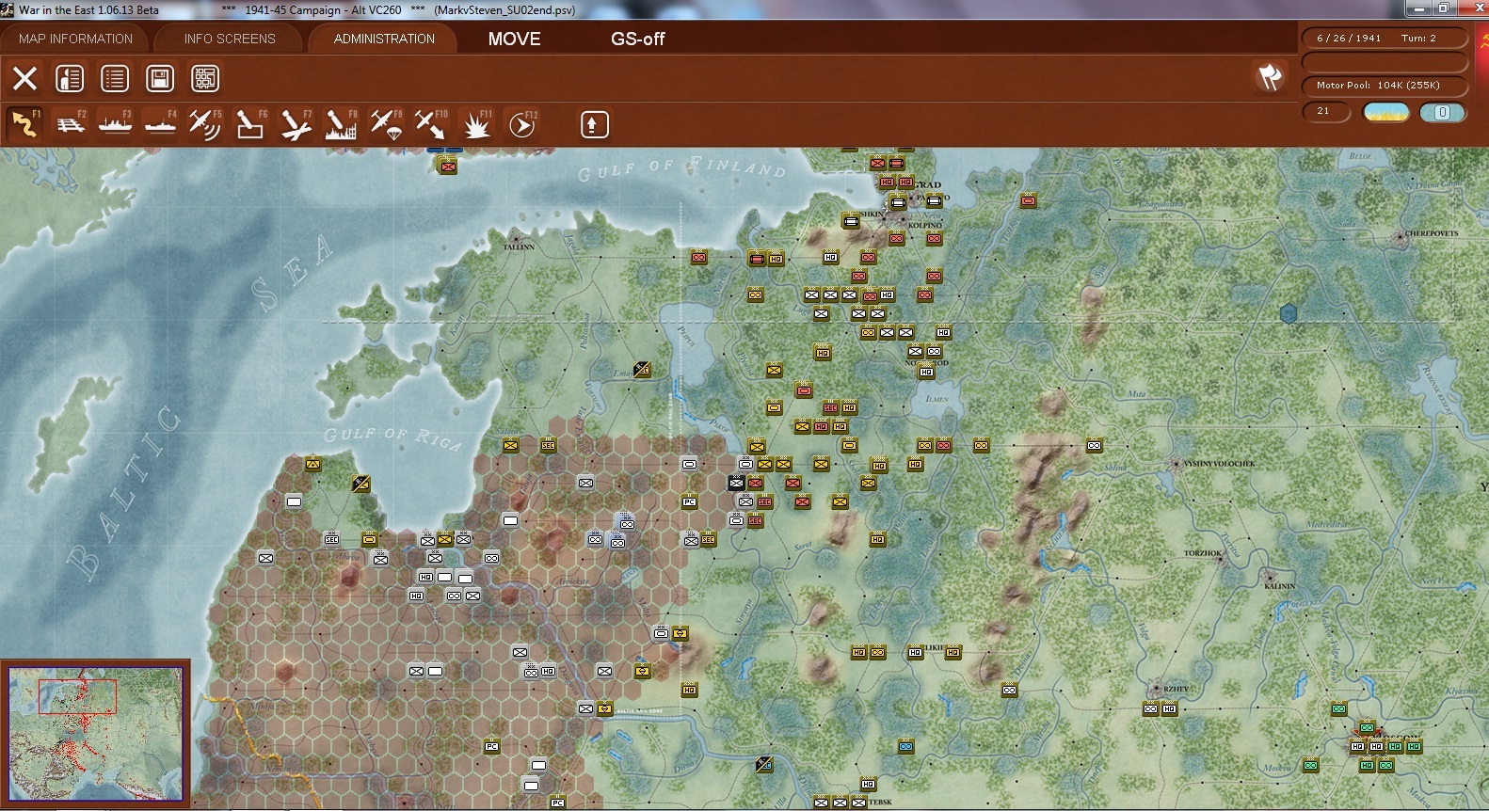Click the weather condition indicator

[1386, 113]
